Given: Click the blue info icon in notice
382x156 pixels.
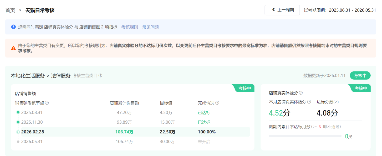Looking at the screenshot, I should coord(13,27).
